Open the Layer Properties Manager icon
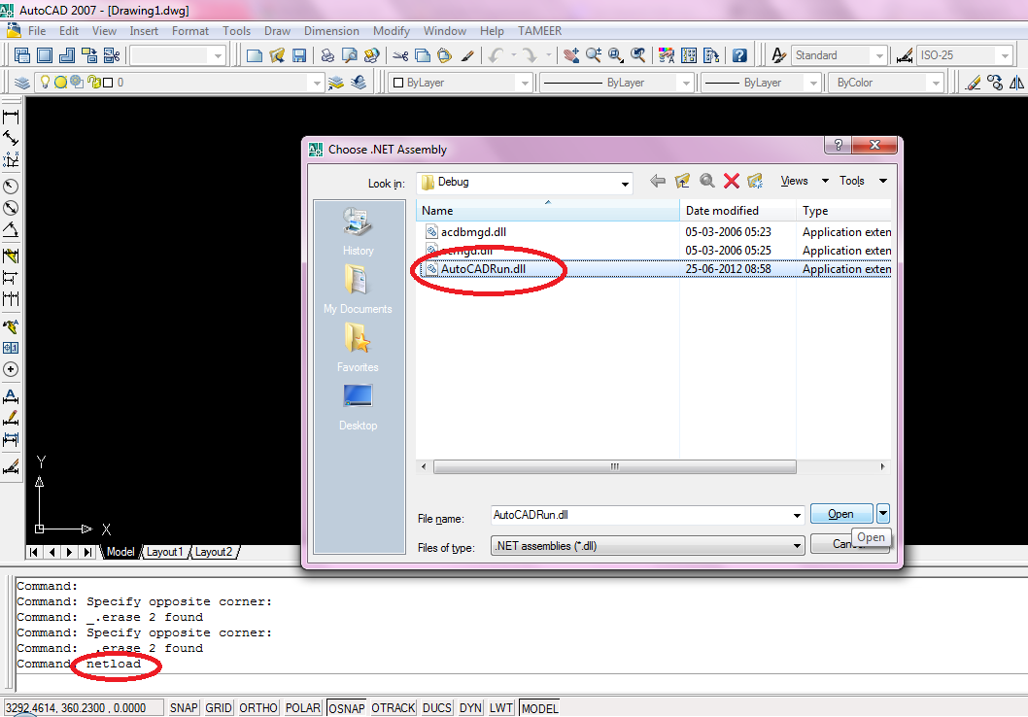The width and height of the screenshot is (1028, 717). pyautogui.click(x=22, y=83)
